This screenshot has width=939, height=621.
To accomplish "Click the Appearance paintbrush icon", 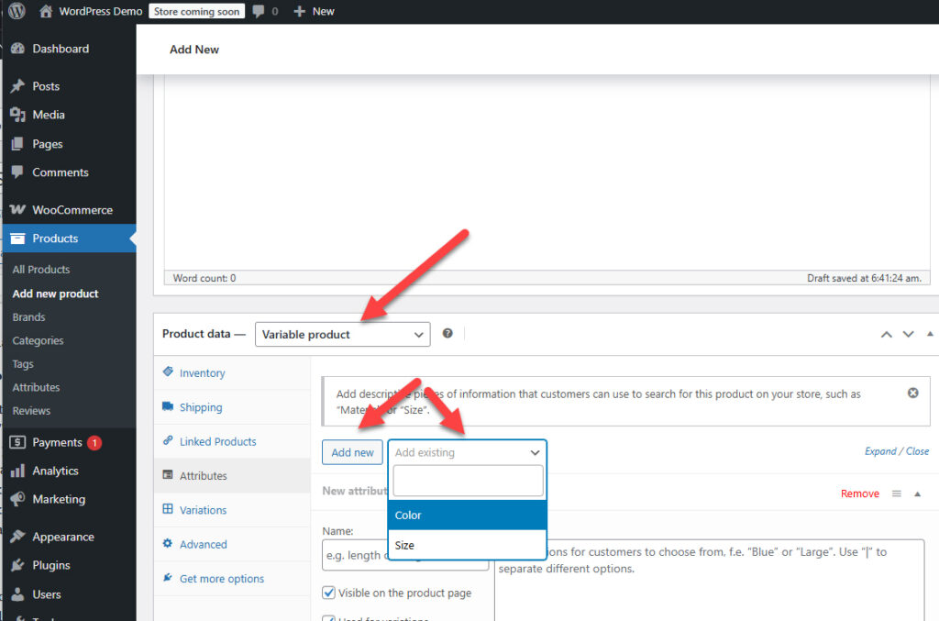I will 18,537.
